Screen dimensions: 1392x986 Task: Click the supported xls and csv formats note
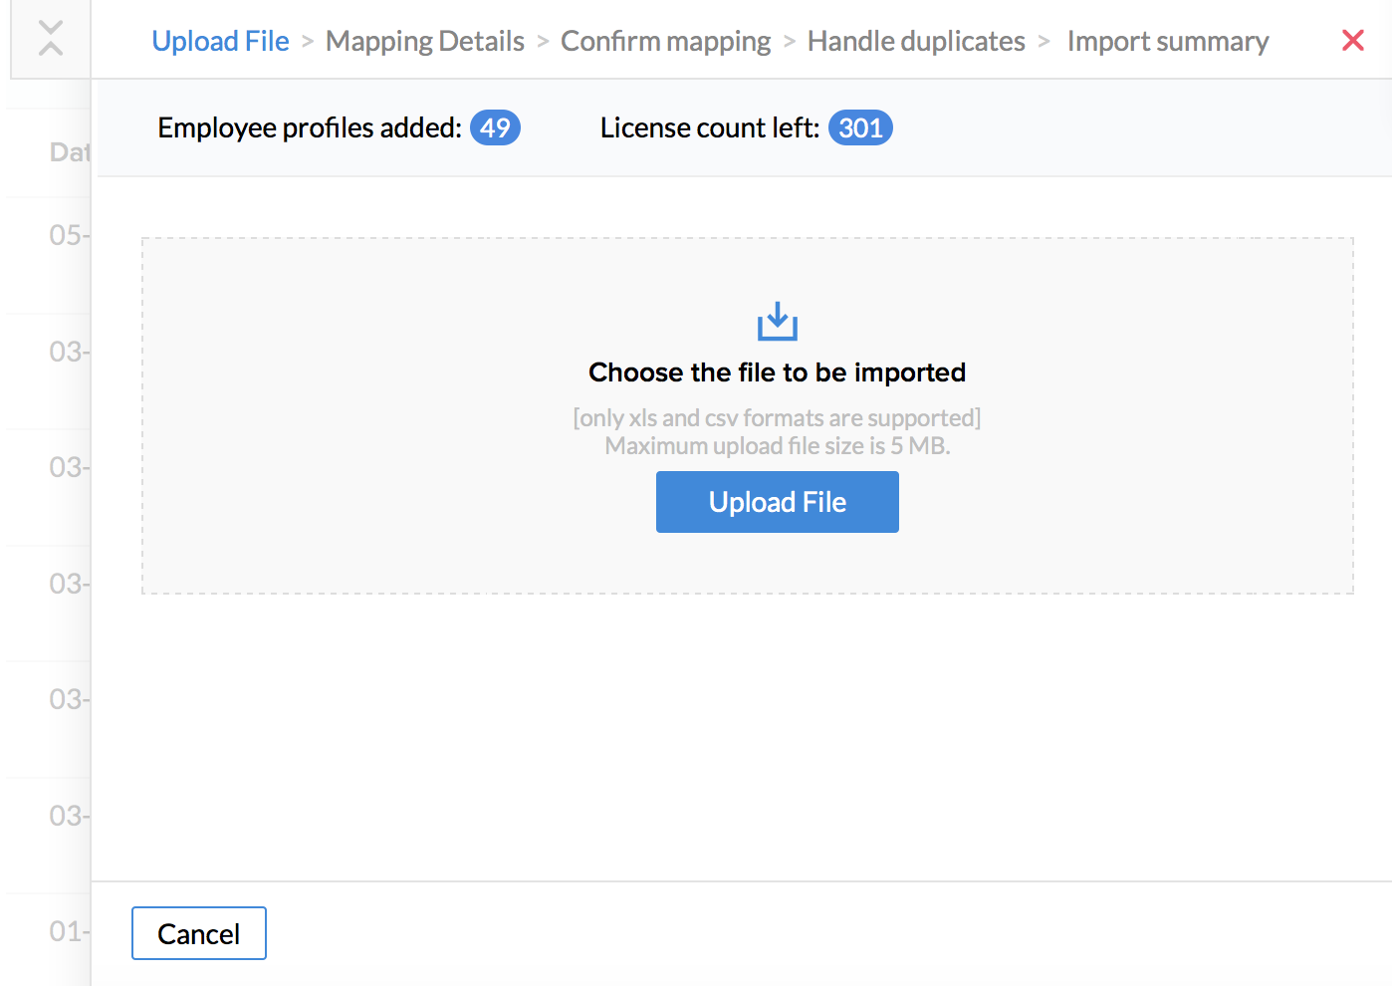(777, 418)
